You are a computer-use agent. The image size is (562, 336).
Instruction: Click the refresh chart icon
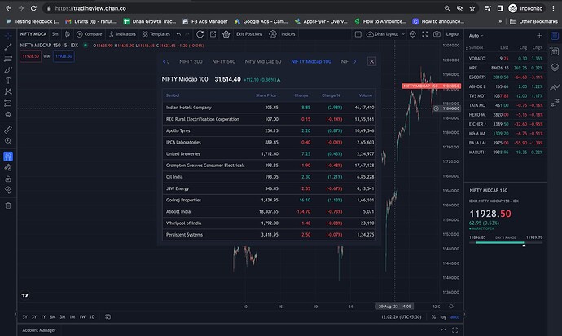[x=200, y=34]
